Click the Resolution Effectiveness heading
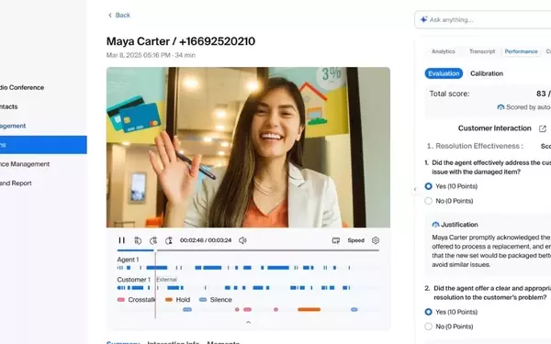This screenshot has width=551, height=344. click(x=475, y=146)
